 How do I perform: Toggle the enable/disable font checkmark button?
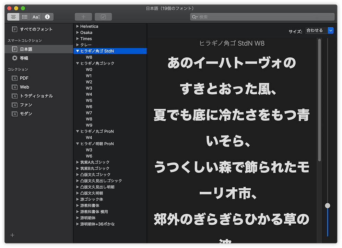pos(103,17)
